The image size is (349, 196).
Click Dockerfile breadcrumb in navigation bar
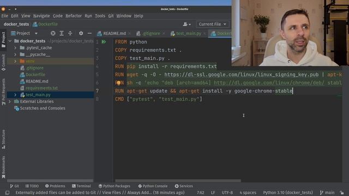coord(45,24)
